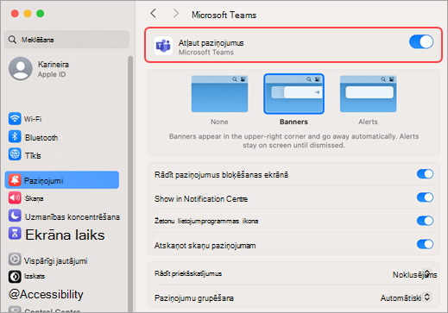Click the Wi-Fi icon in sidebar
Image resolution: width=448 pixels, height=313 pixels.
[15, 118]
